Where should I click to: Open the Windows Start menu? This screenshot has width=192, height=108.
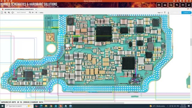[2, 106]
